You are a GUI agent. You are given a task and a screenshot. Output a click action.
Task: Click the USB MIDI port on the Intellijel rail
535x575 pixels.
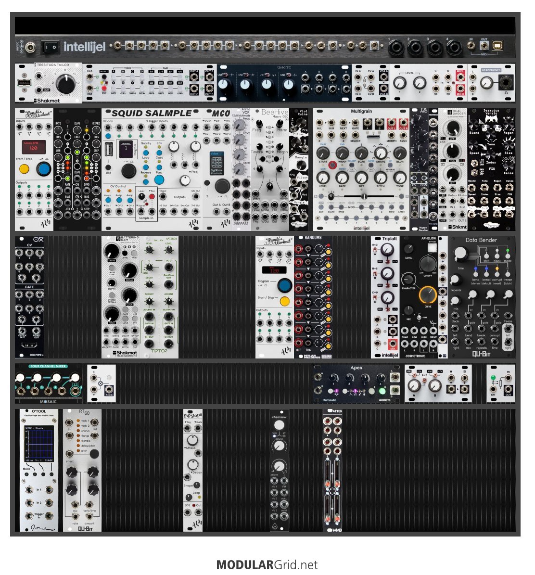pyautogui.click(x=497, y=46)
